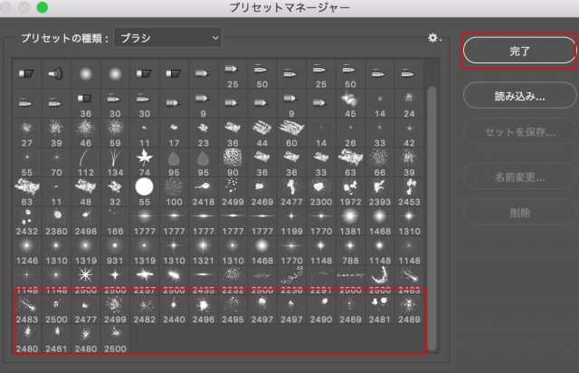
Task: Open the gear options menu
Action: click(x=434, y=38)
